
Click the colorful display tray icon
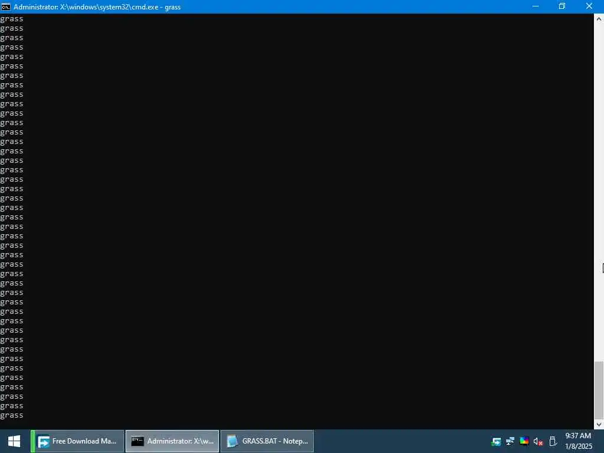point(524,441)
